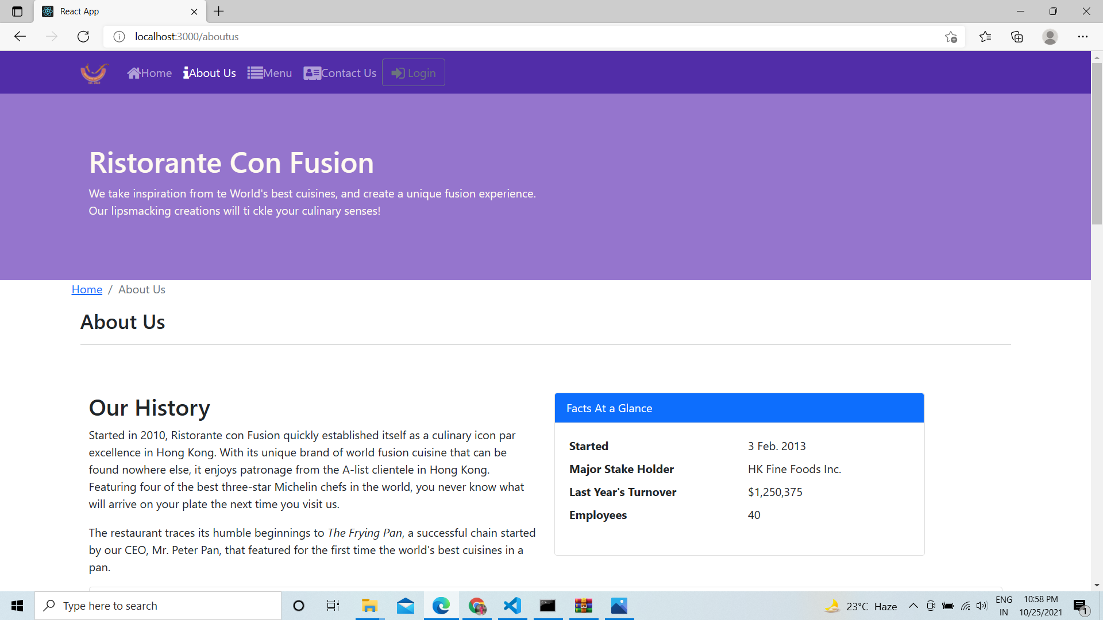Open the volume speaker tray icon
The height and width of the screenshot is (620, 1103).
(982, 606)
